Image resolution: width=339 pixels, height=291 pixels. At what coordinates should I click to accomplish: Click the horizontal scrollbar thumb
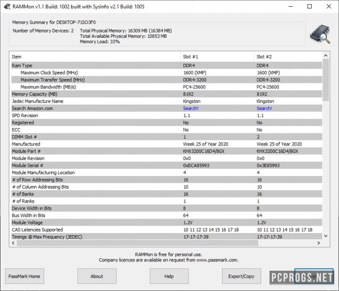pos(137,243)
